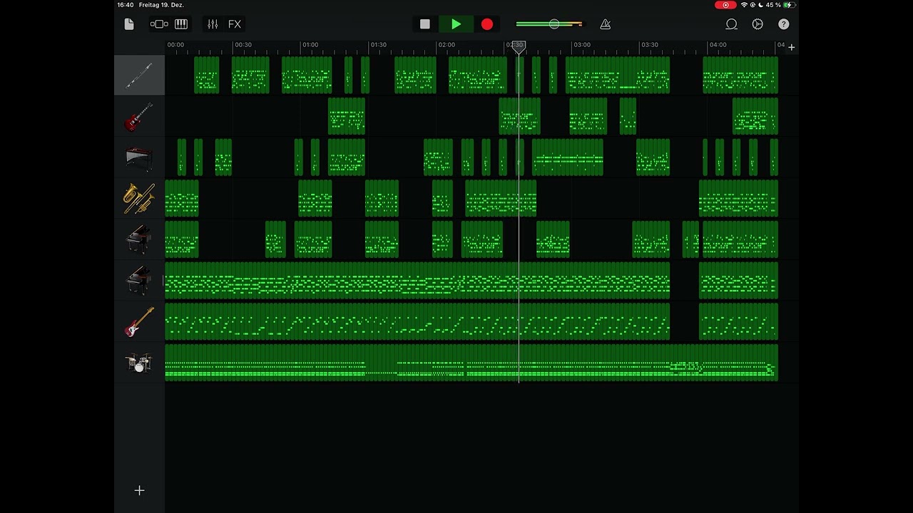This screenshot has width=913, height=513.
Task: Tap the date Freitag 19. Dez.
Action: (161, 5)
